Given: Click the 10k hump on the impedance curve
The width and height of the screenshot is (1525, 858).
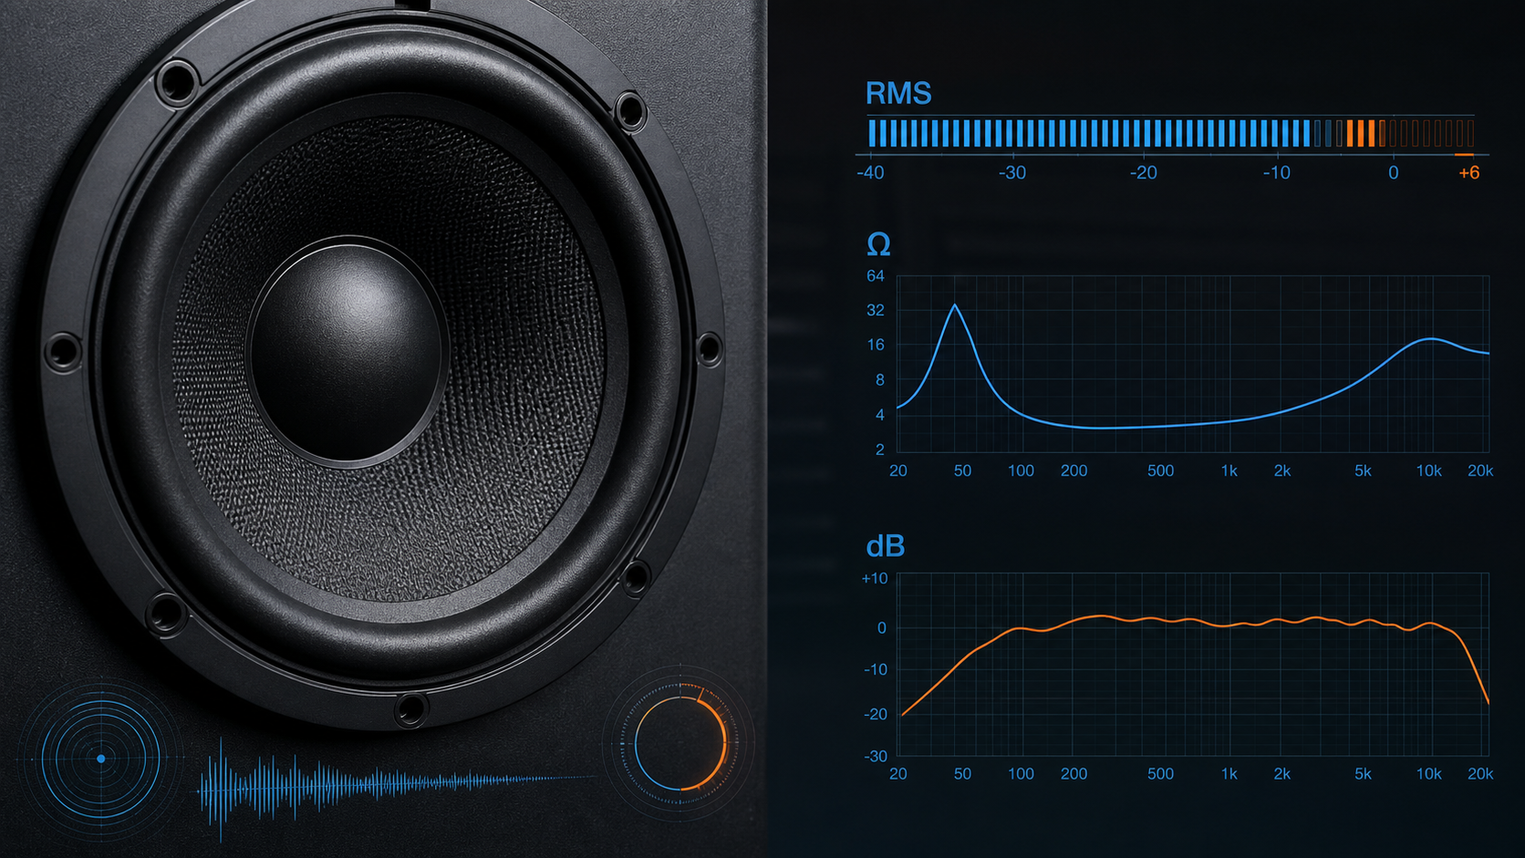Looking at the screenshot, I should coord(1430,340).
